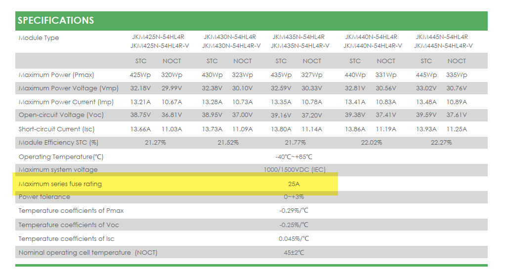506x275 pixels.
Task: Click model name JKM425N-54HL4R
Action: (158, 37)
